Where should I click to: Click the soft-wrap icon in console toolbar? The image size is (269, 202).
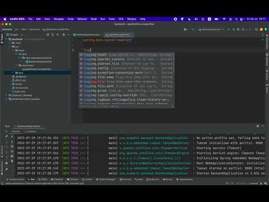(x=12, y=146)
